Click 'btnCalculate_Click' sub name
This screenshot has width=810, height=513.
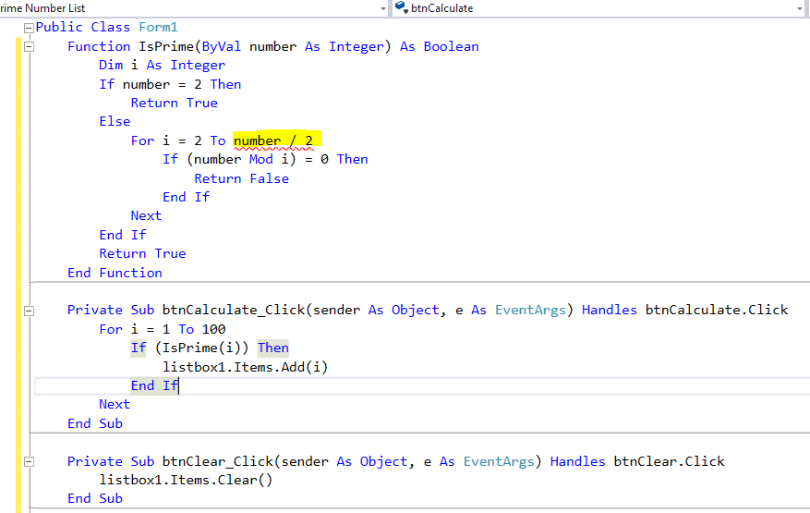[x=234, y=310]
